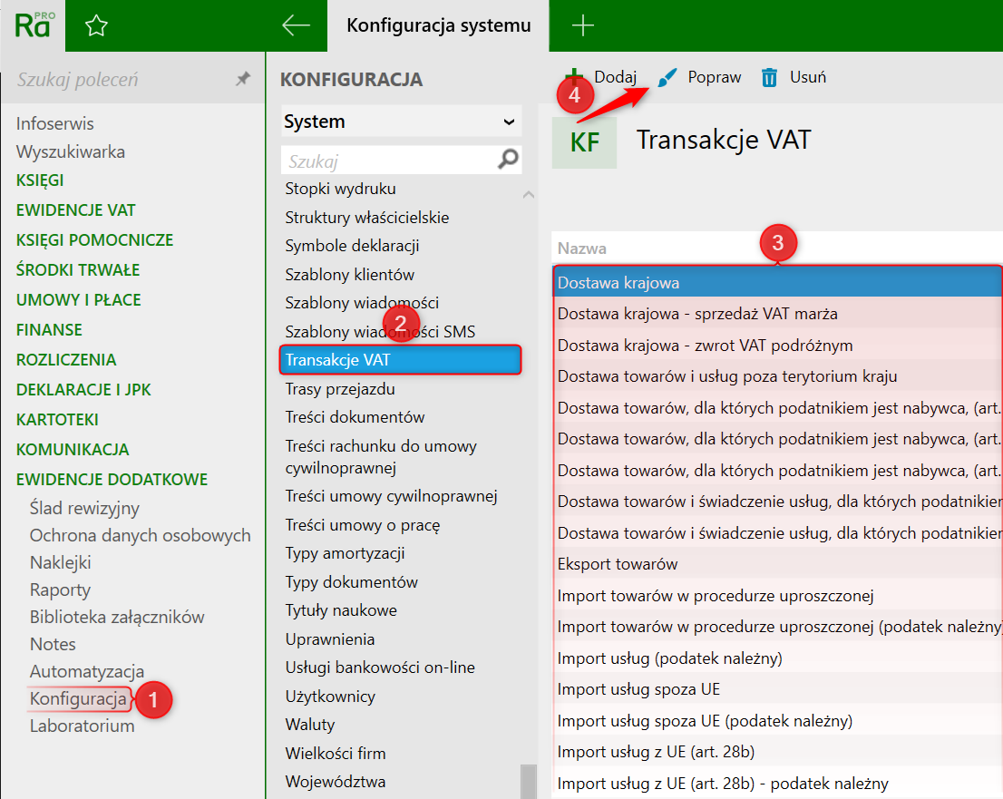This screenshot has height=799, width=1003.
Task: Collapse the EWIDENCJE DODATKOWE section
Action: 112,479
